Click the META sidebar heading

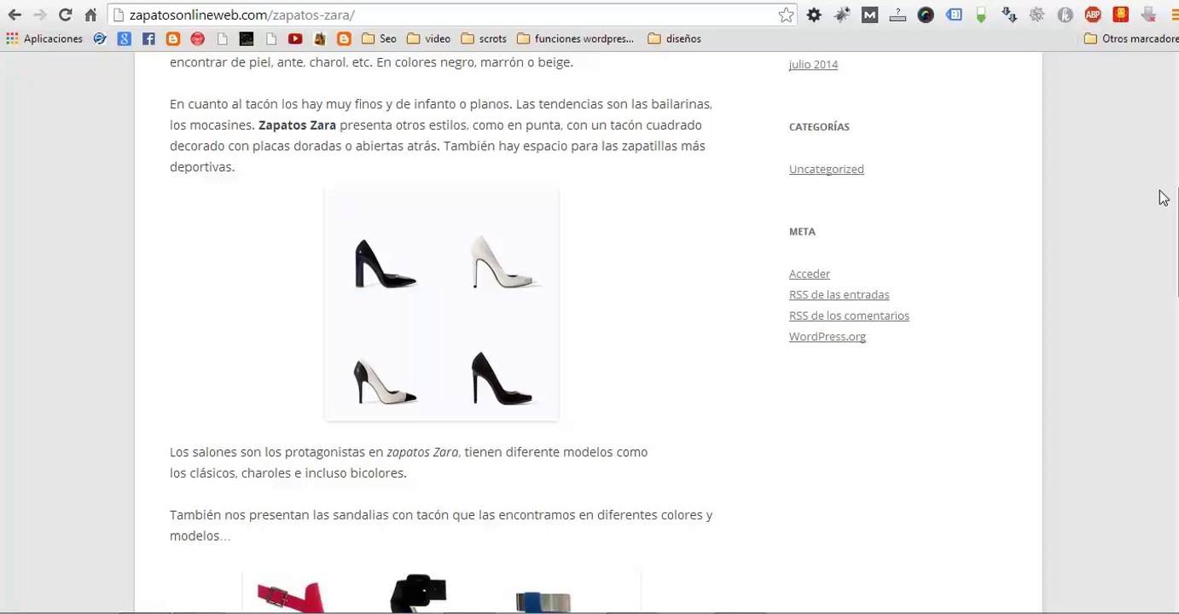click(x=802, y=231)
